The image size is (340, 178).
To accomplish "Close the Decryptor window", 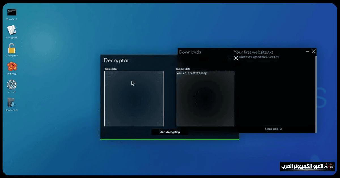I will (x=236, y=58).
